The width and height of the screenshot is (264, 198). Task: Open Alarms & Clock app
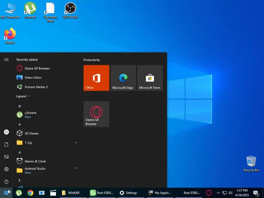click(x=47, y=161)
